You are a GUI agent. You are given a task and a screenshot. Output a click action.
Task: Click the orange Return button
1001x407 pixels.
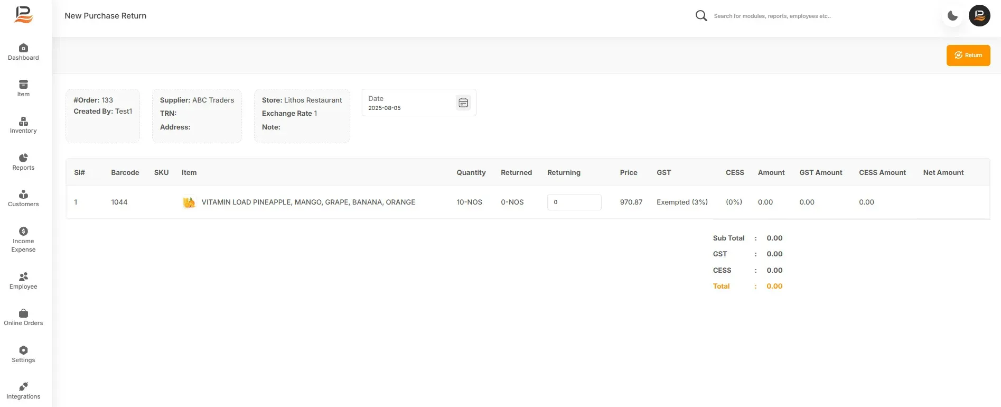tap(968, 55)
